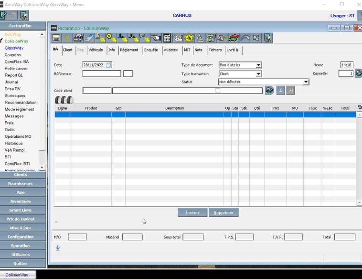The width and height of the screenshot is (362, 279).
Task: Click the sidebar list scroll up arrow
Action: point(42,34)
